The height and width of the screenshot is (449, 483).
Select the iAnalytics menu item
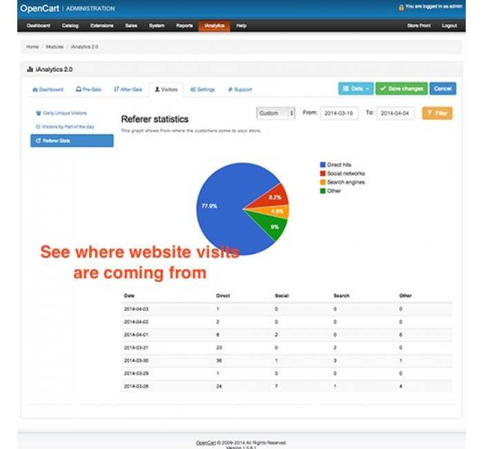click(215, 26)
